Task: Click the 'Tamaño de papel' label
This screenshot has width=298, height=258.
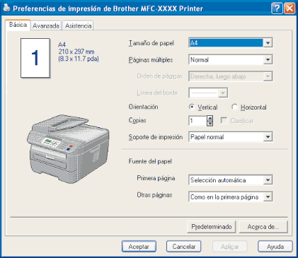Action: [151, 43]
